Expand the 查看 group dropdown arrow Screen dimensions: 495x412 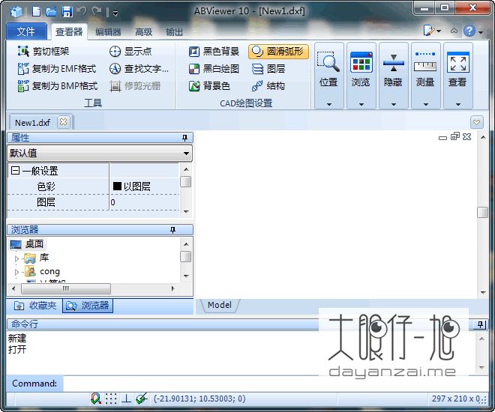point(458,104)
